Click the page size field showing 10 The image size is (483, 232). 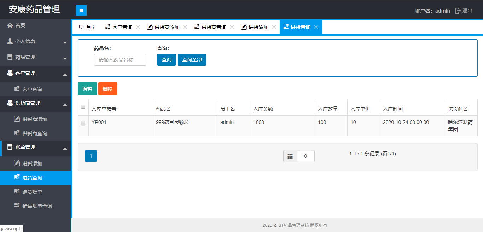pos(306,156)
